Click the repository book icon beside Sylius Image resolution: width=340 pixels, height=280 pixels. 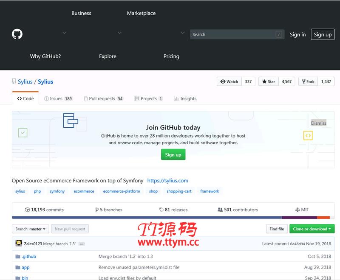pyautogui.click(x=14, y=81)
